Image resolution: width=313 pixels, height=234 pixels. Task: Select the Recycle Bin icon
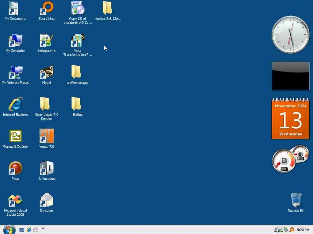[296, 203]
